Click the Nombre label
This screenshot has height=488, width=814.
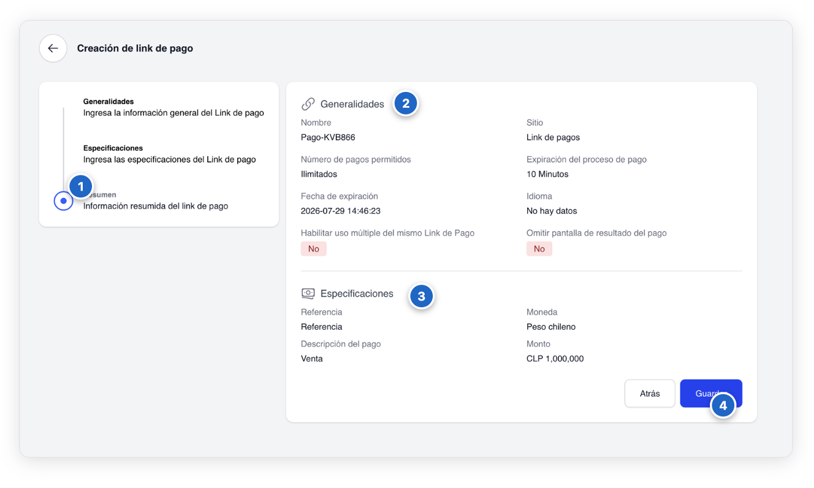point(316,123)
